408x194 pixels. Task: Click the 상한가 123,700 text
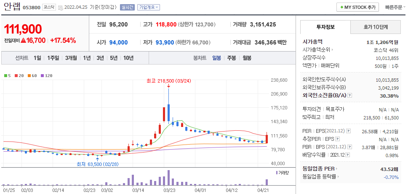[197, 25]
